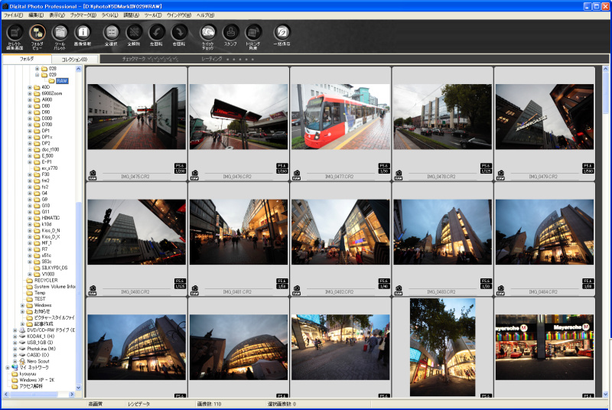
Task: Select the SILKYPIX_DS folder
Action: (54, 268)
